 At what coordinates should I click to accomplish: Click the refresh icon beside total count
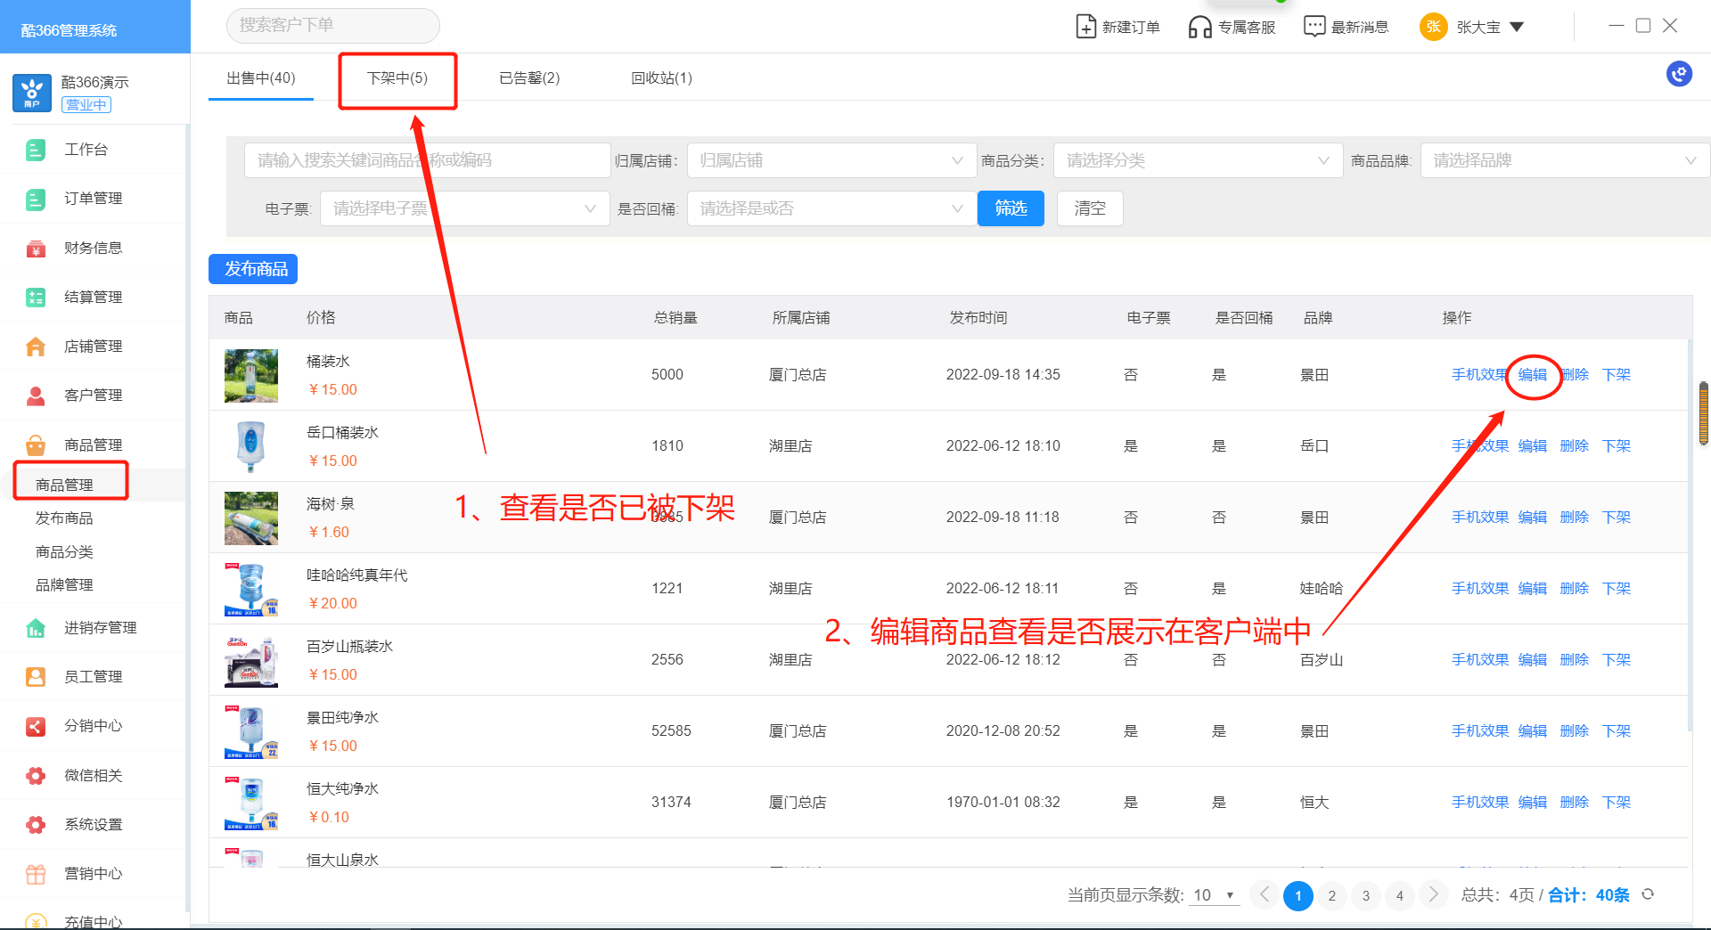(x=1648, y=894)
